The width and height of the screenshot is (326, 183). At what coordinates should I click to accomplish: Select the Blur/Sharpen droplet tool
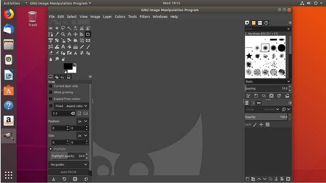coord(50,59)
